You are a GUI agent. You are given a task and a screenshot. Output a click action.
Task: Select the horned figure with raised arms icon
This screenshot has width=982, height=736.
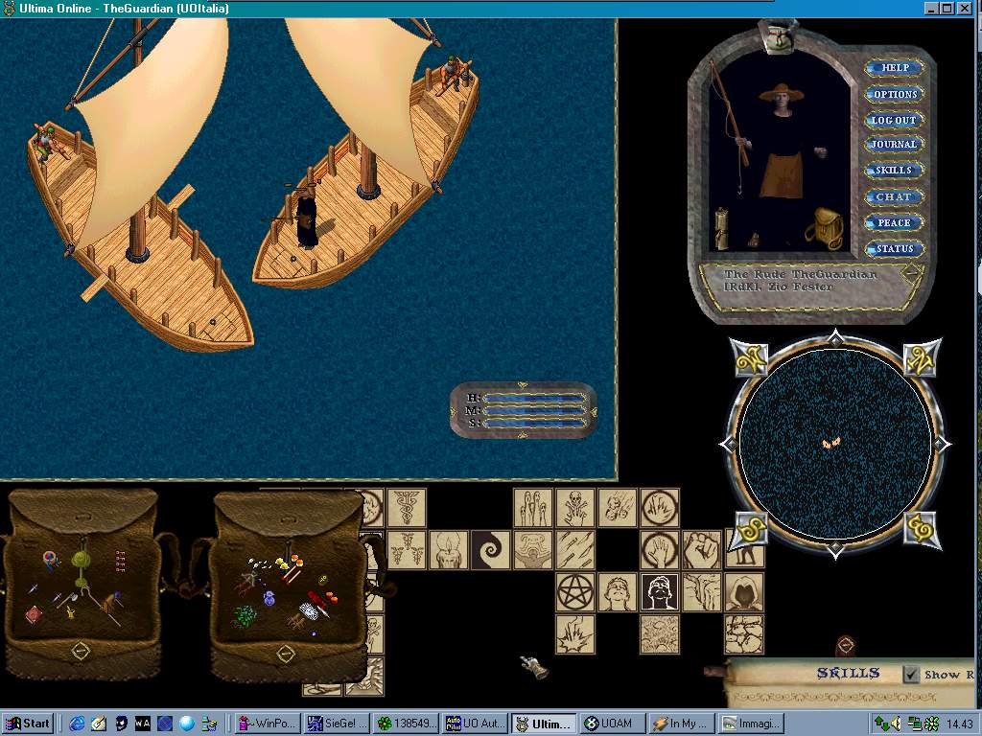533,549
